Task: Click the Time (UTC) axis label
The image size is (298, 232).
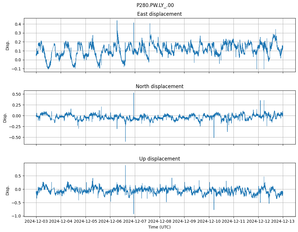Action: [159, 227]
